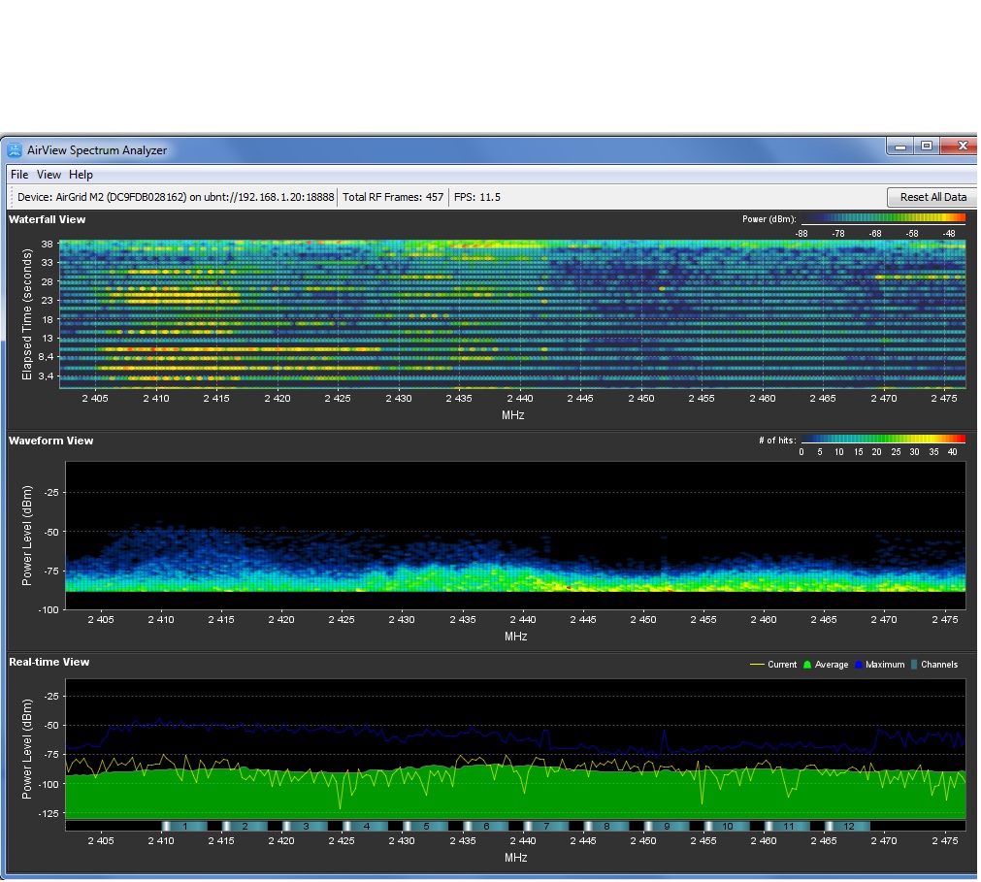
Task: Minimize the AirView Spectrum Analyzer window
Action: click(x=900, y=147)
